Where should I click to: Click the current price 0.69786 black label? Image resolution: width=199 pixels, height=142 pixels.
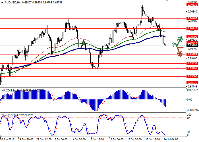tap(192, 45)
